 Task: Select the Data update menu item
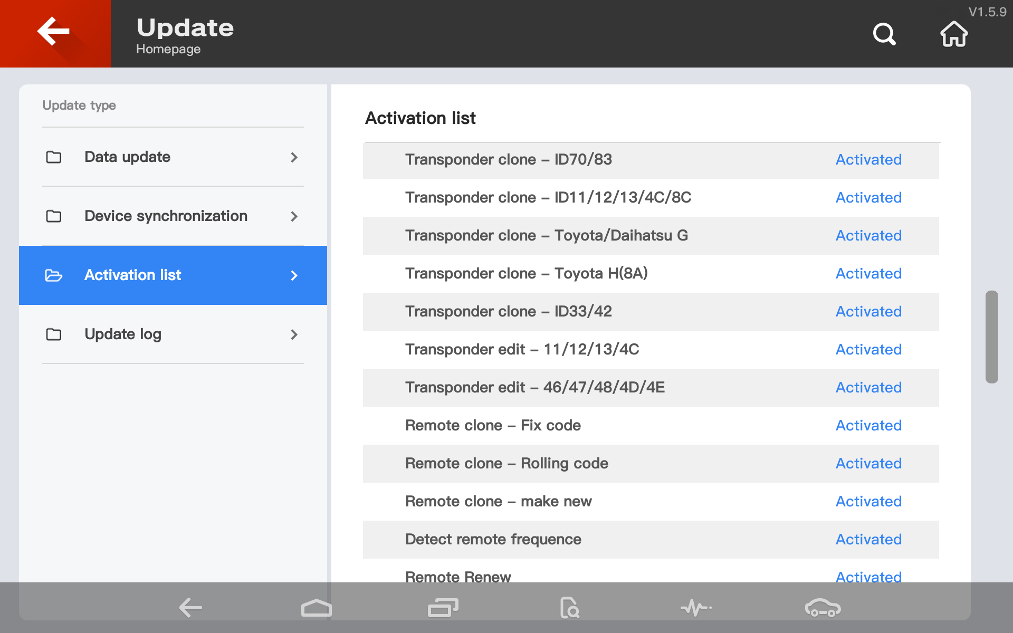click(172, 157)
